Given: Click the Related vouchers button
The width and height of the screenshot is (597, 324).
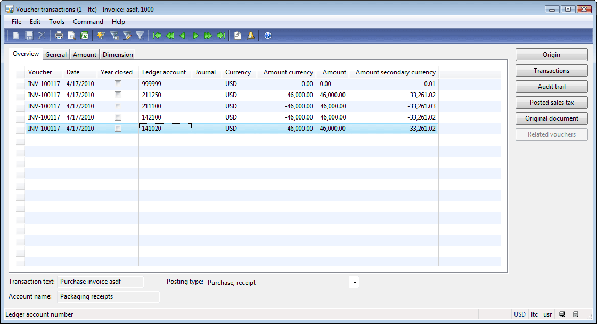Looking at the screenshot, I should (551, 134).
